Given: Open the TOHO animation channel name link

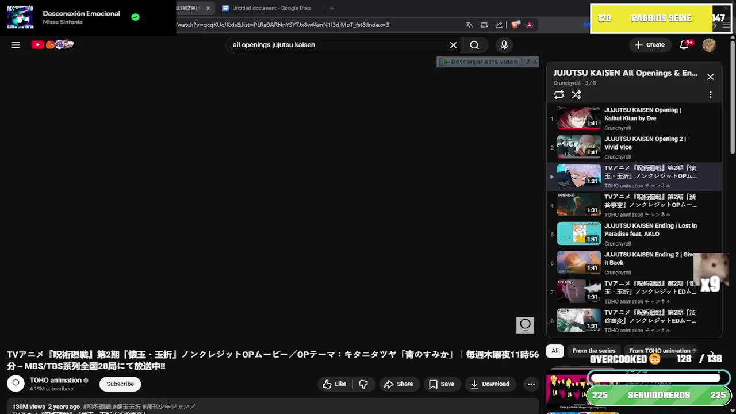Looking at the screenshot, I should point(56,381).
